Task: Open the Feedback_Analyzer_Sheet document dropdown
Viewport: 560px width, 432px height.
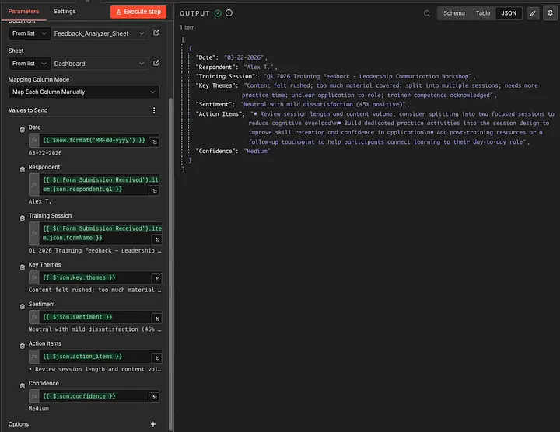Action: [100, 33]
